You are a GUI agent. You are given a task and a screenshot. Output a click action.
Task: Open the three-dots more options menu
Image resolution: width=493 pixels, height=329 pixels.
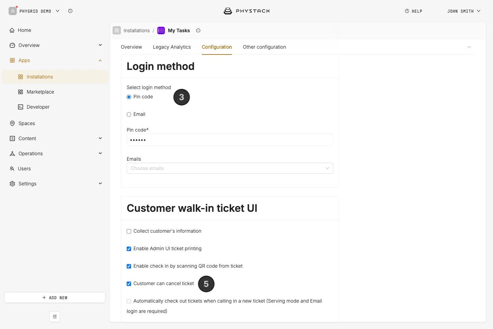pos(469,47)
